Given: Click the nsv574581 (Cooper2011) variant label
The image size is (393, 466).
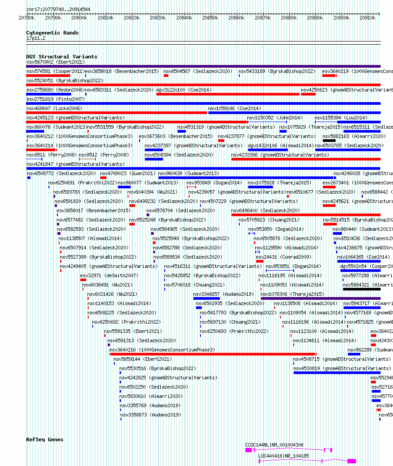Looking at the screenshot, I should coord(56,71).
